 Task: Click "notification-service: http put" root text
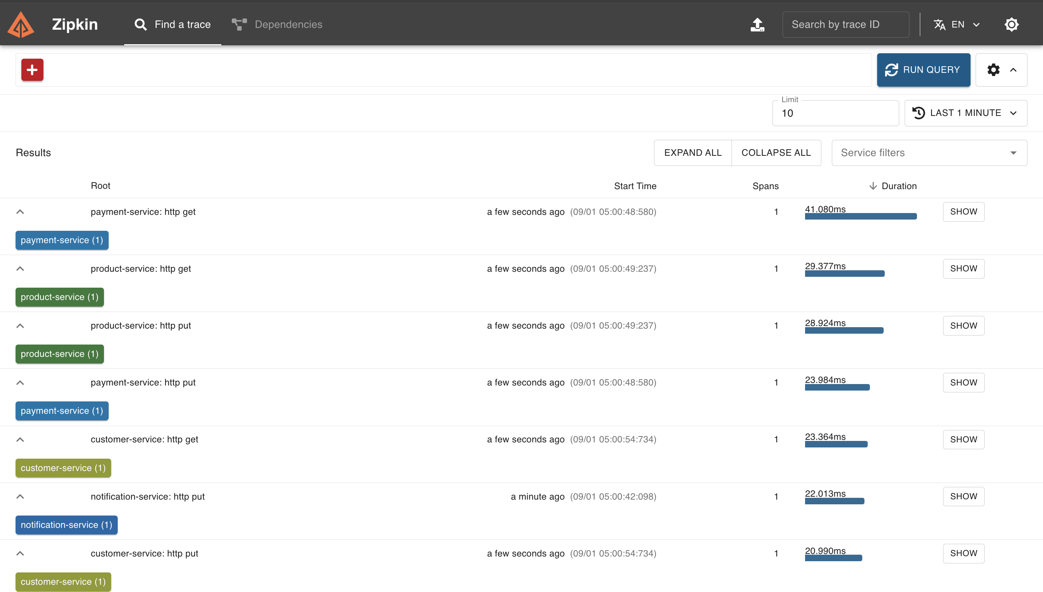(147, 496)
